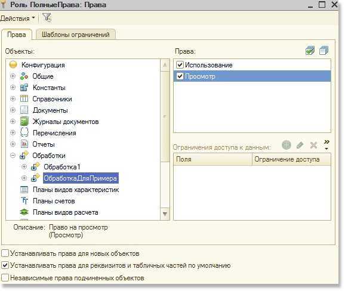345x291 pixels.
Task: Check Независимые права подчиненных объектов
Action: [5, 278]
